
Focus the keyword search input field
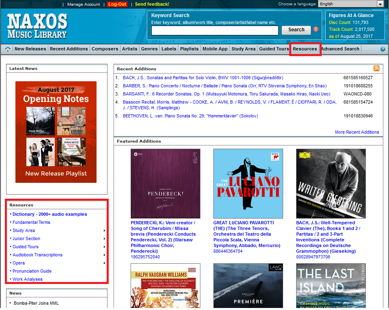pyautogui.click(x=215, y=30)
